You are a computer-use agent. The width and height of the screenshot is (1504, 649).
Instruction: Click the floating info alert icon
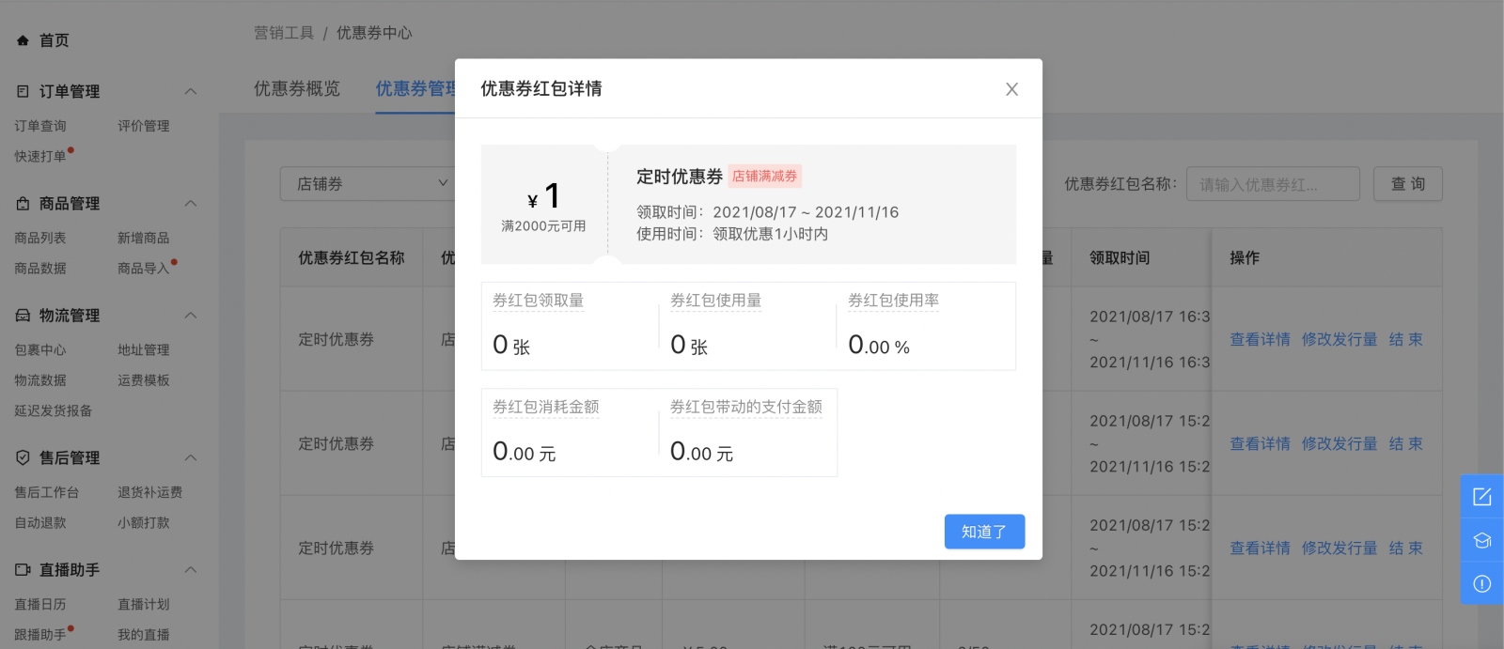pyautogui.click(x=1481, y=583)
